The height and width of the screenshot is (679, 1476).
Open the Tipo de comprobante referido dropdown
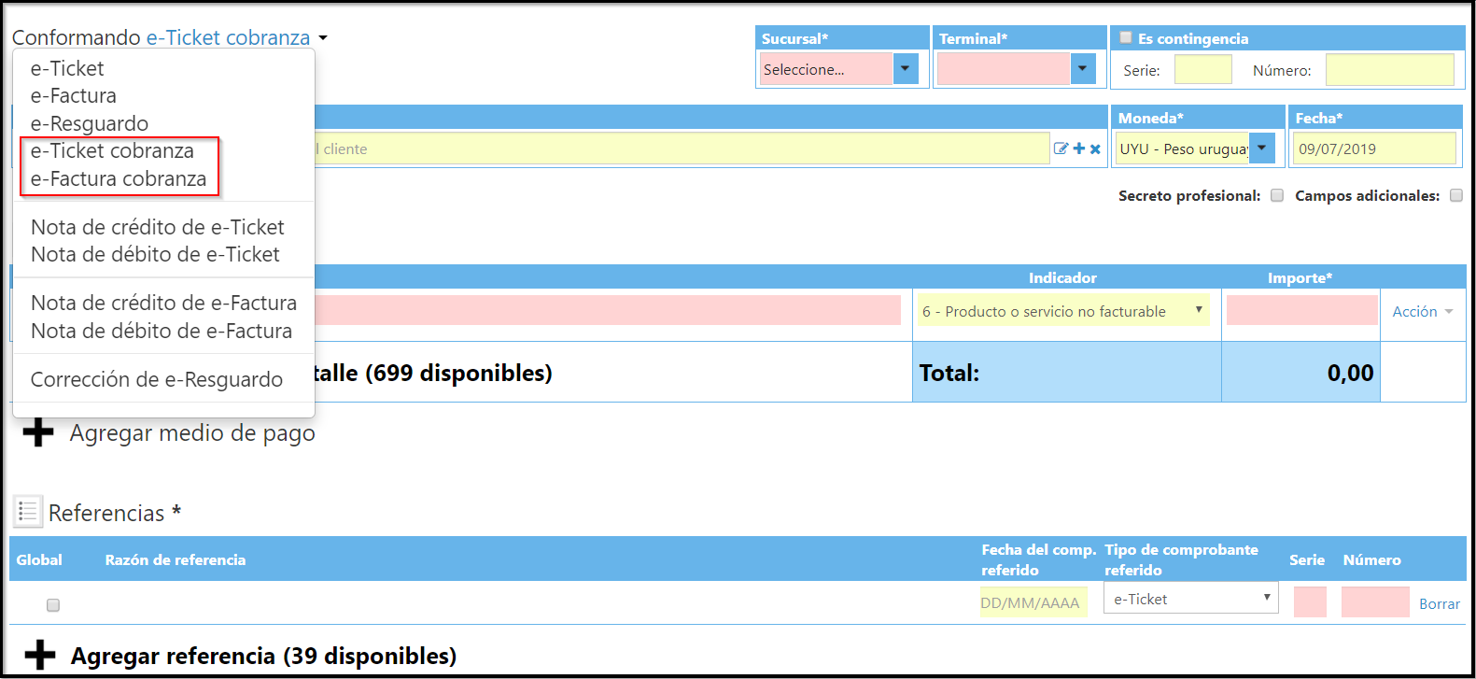(x=1190, y=599)
